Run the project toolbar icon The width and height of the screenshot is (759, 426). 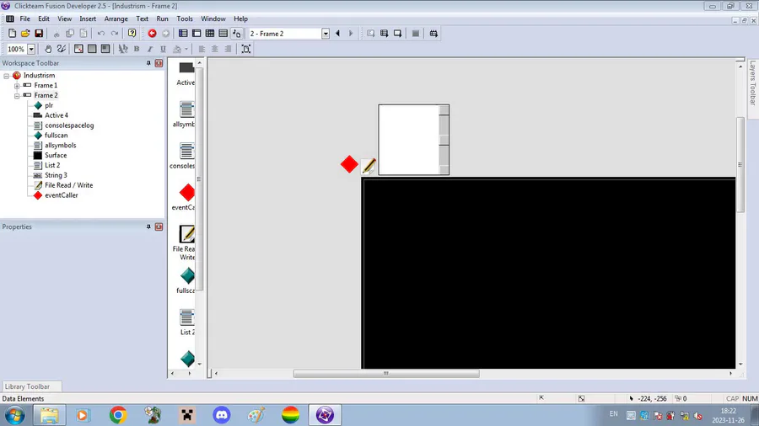pos(371,34)
